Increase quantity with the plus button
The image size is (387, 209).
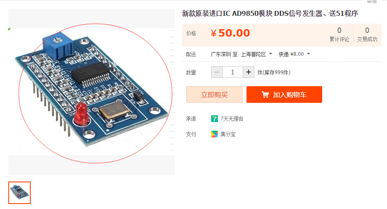coord(249,72)
